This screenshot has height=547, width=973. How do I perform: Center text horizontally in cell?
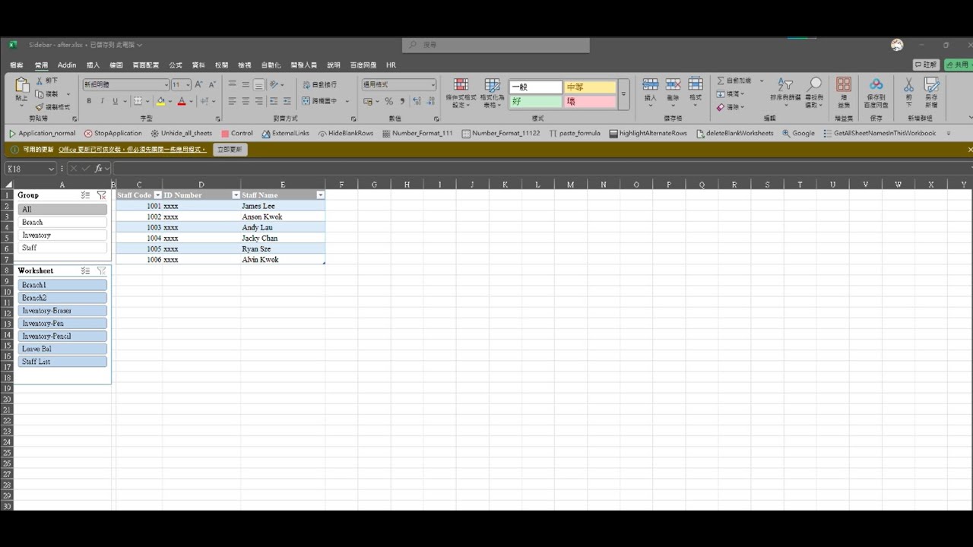tap(246, 101)
